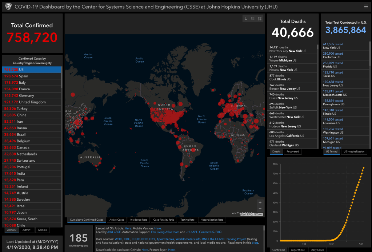The width and height of the screenshot is (372, 252).
Task: Switch the chart to Daily Cases
Action: tap(317, 250)
